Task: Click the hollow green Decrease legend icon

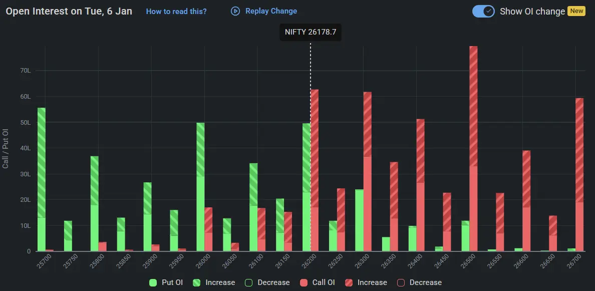Action: 248,282
